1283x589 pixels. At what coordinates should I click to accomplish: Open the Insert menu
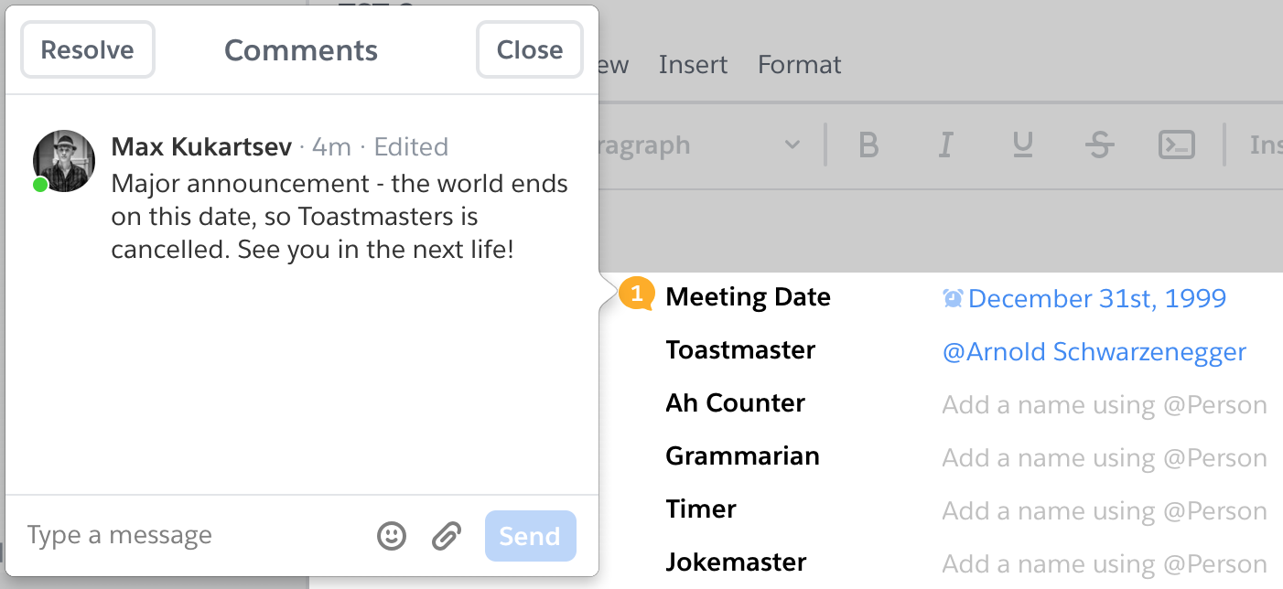click(x=693, y=65)
